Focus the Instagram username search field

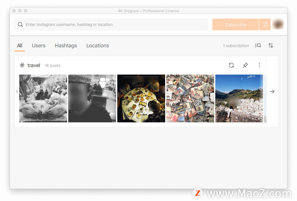click(x=111, y=24)
